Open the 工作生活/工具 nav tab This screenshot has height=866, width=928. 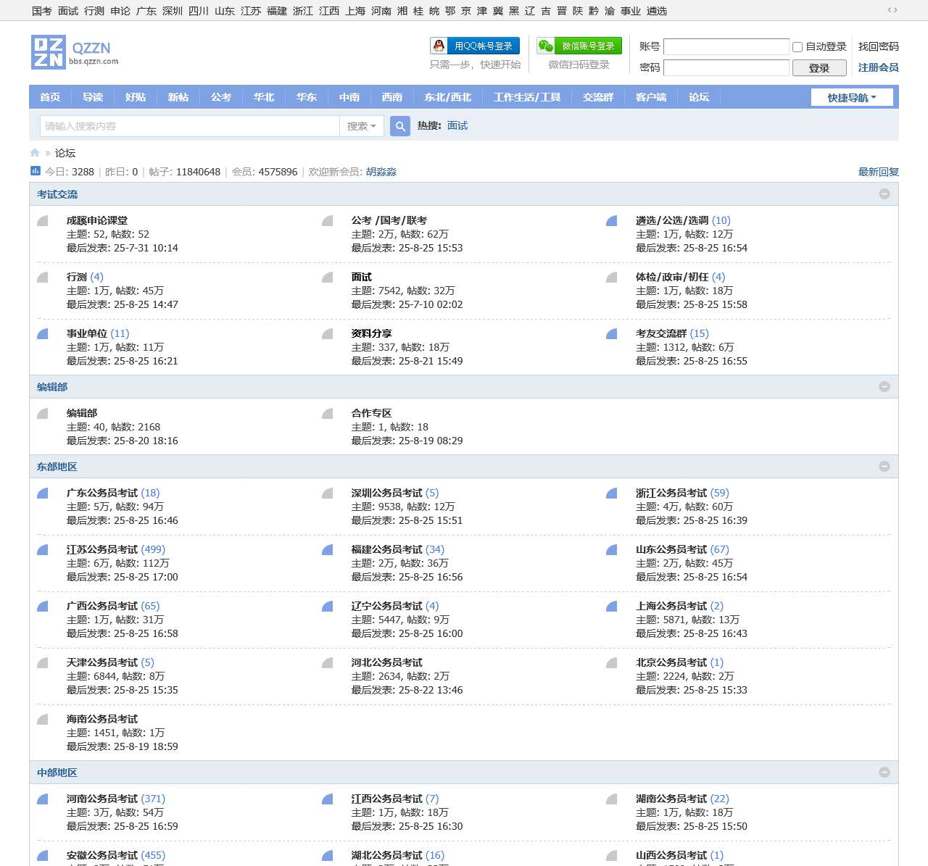coord(527,97)
